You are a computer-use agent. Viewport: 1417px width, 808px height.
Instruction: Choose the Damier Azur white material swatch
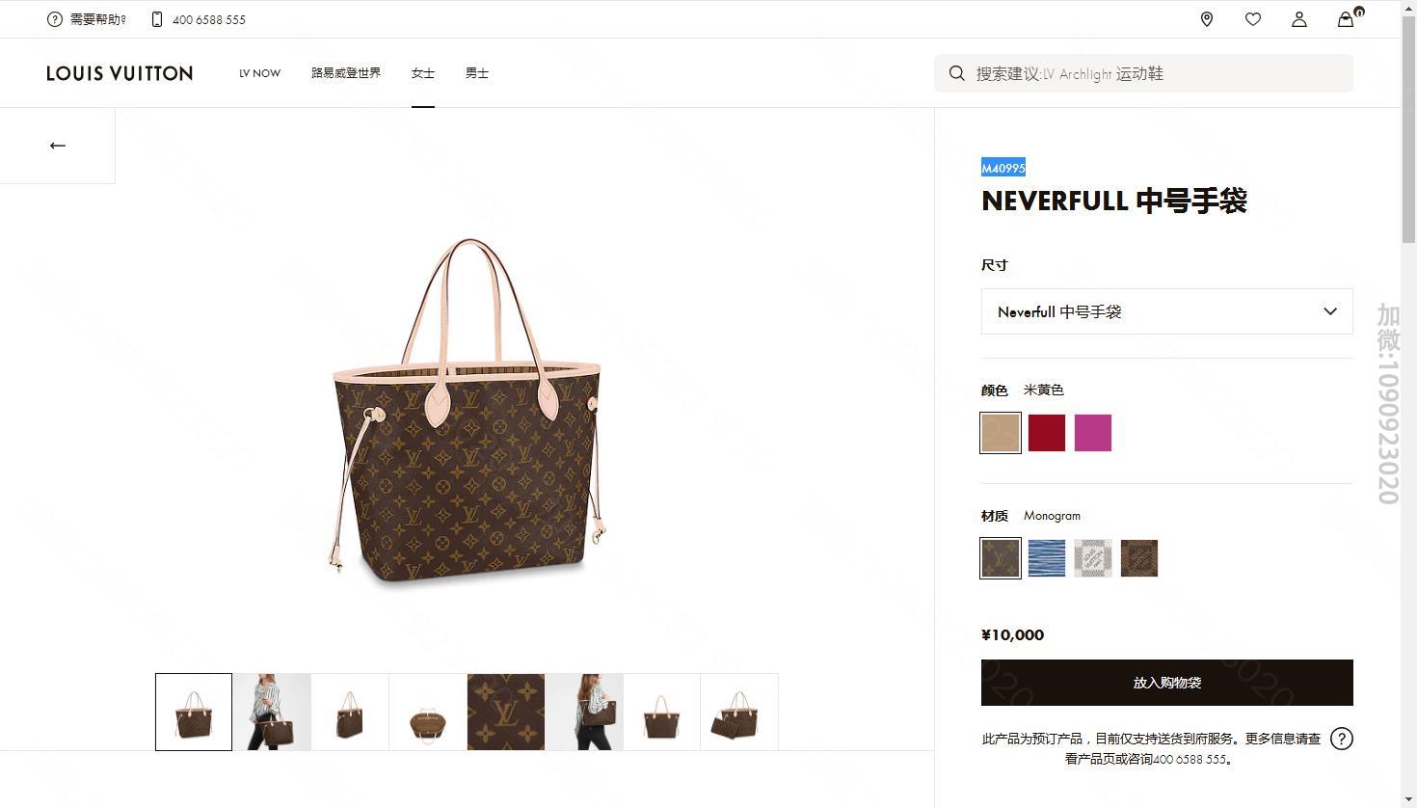click(x=1093, y=558)
